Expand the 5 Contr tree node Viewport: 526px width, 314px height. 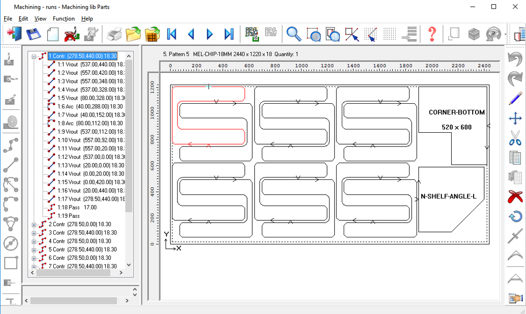34,250
